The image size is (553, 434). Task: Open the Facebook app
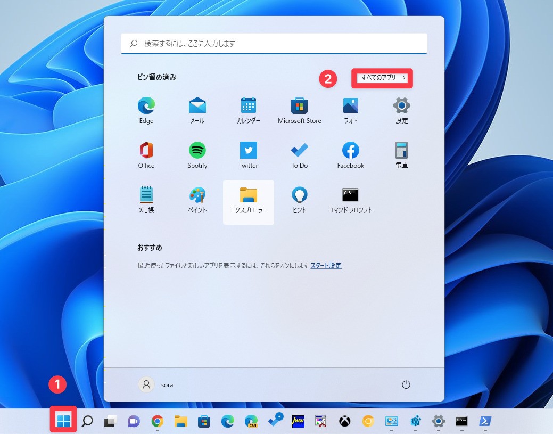pyautogui.click(x=351, y=155)
